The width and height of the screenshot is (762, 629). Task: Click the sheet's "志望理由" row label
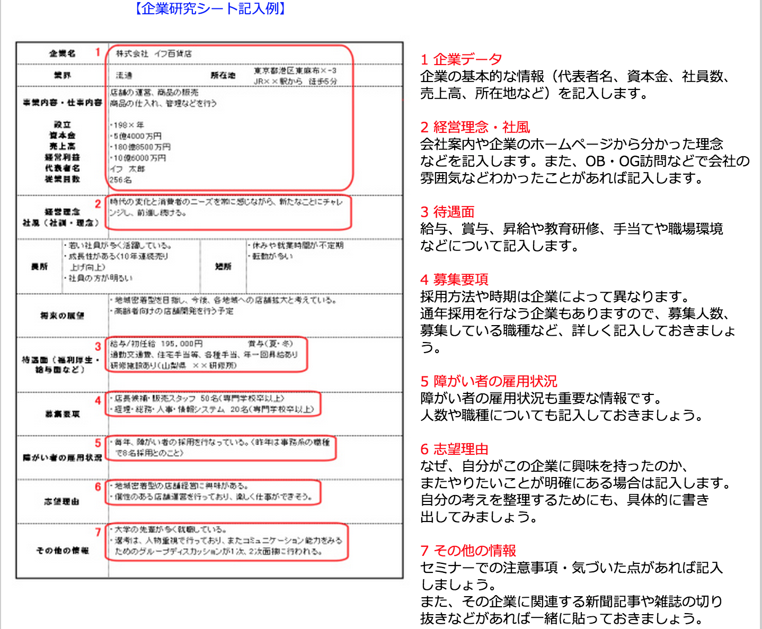[62, 501]
